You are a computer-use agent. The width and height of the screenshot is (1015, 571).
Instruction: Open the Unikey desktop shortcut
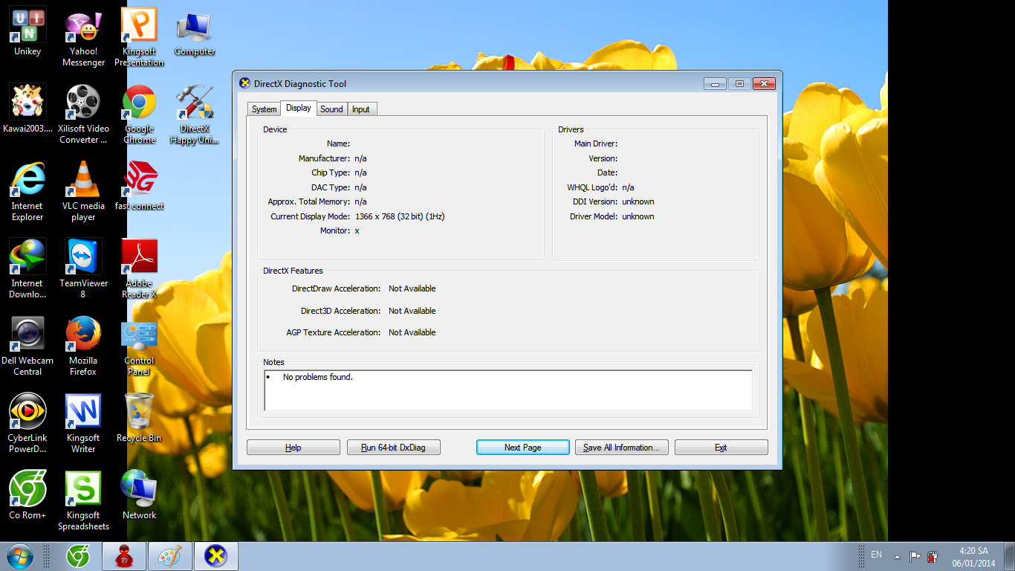click(x=27, y=33)
